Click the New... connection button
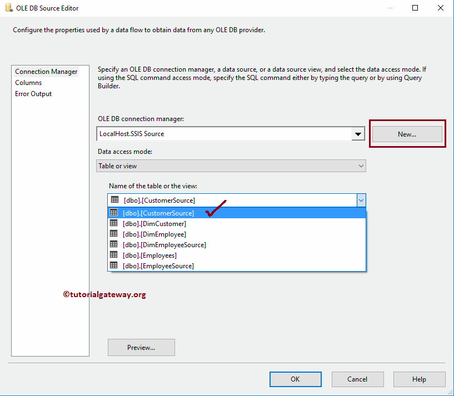 pyautogui.click(x=407, y=134)
